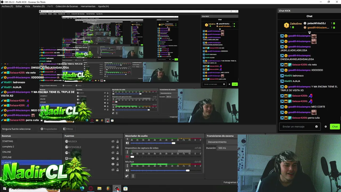The width and height of the screenshot is (341, 192).
Task: Open the Vista menu
Action: 27,6
